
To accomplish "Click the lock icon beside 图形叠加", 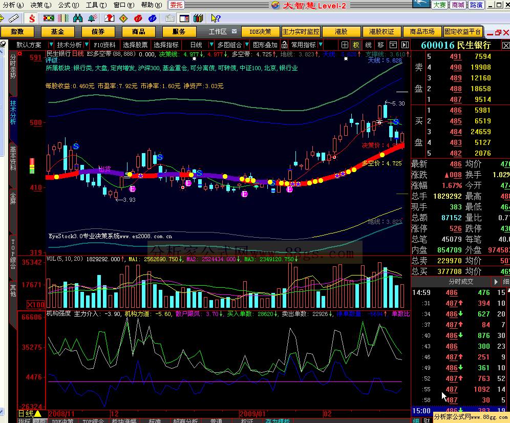I will [284, 45].
